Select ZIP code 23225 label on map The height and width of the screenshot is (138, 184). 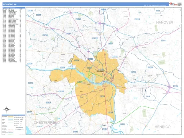[80, 82]
